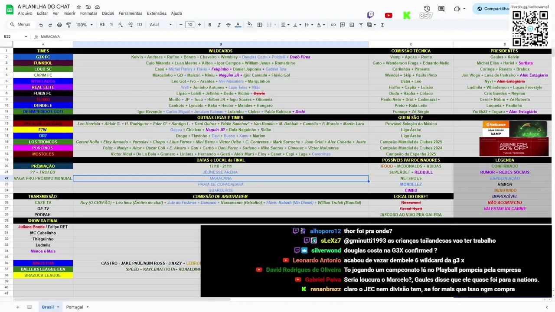Open the Portugal sheet tab menu arrow
The width and height of the screenshot is (555, 312).
click(87, 307)
